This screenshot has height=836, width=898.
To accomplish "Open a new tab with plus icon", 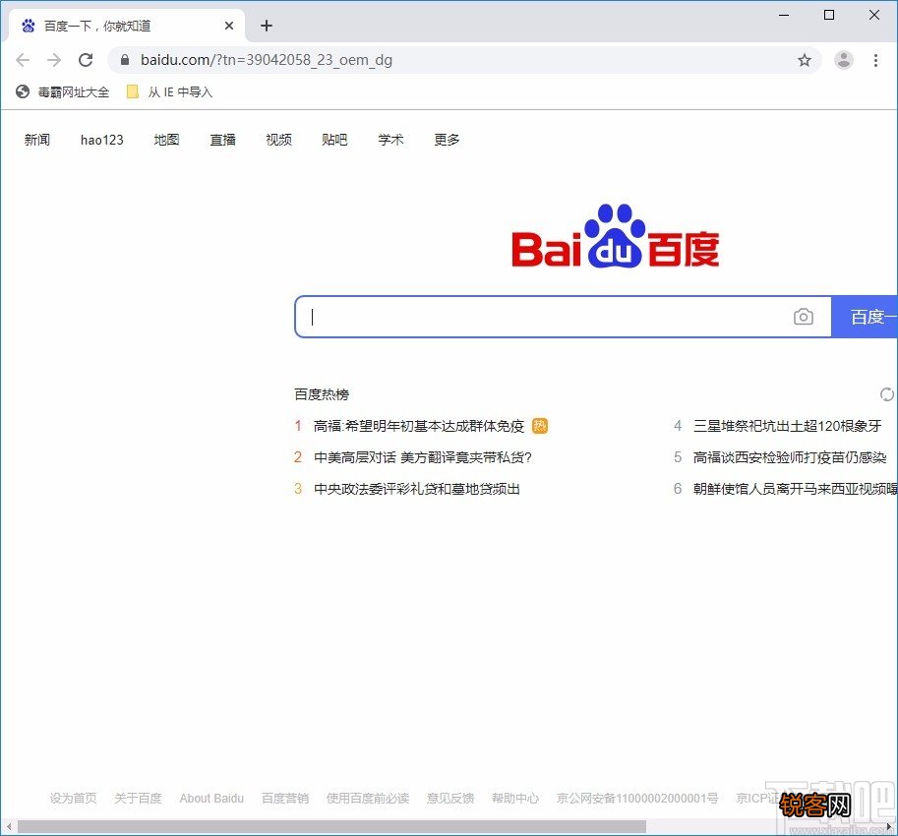I will [x=266, y=26].
